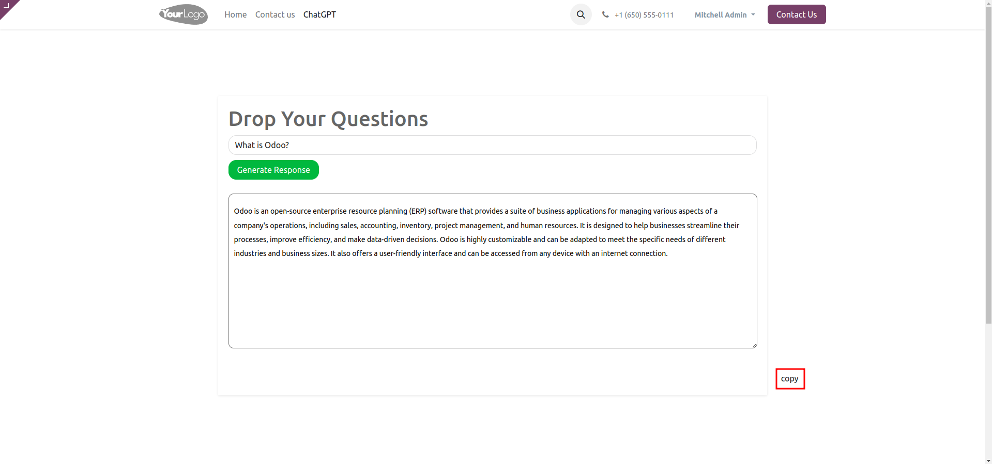
Task: Click the phone handset icon
Action: tap(605, 14)
